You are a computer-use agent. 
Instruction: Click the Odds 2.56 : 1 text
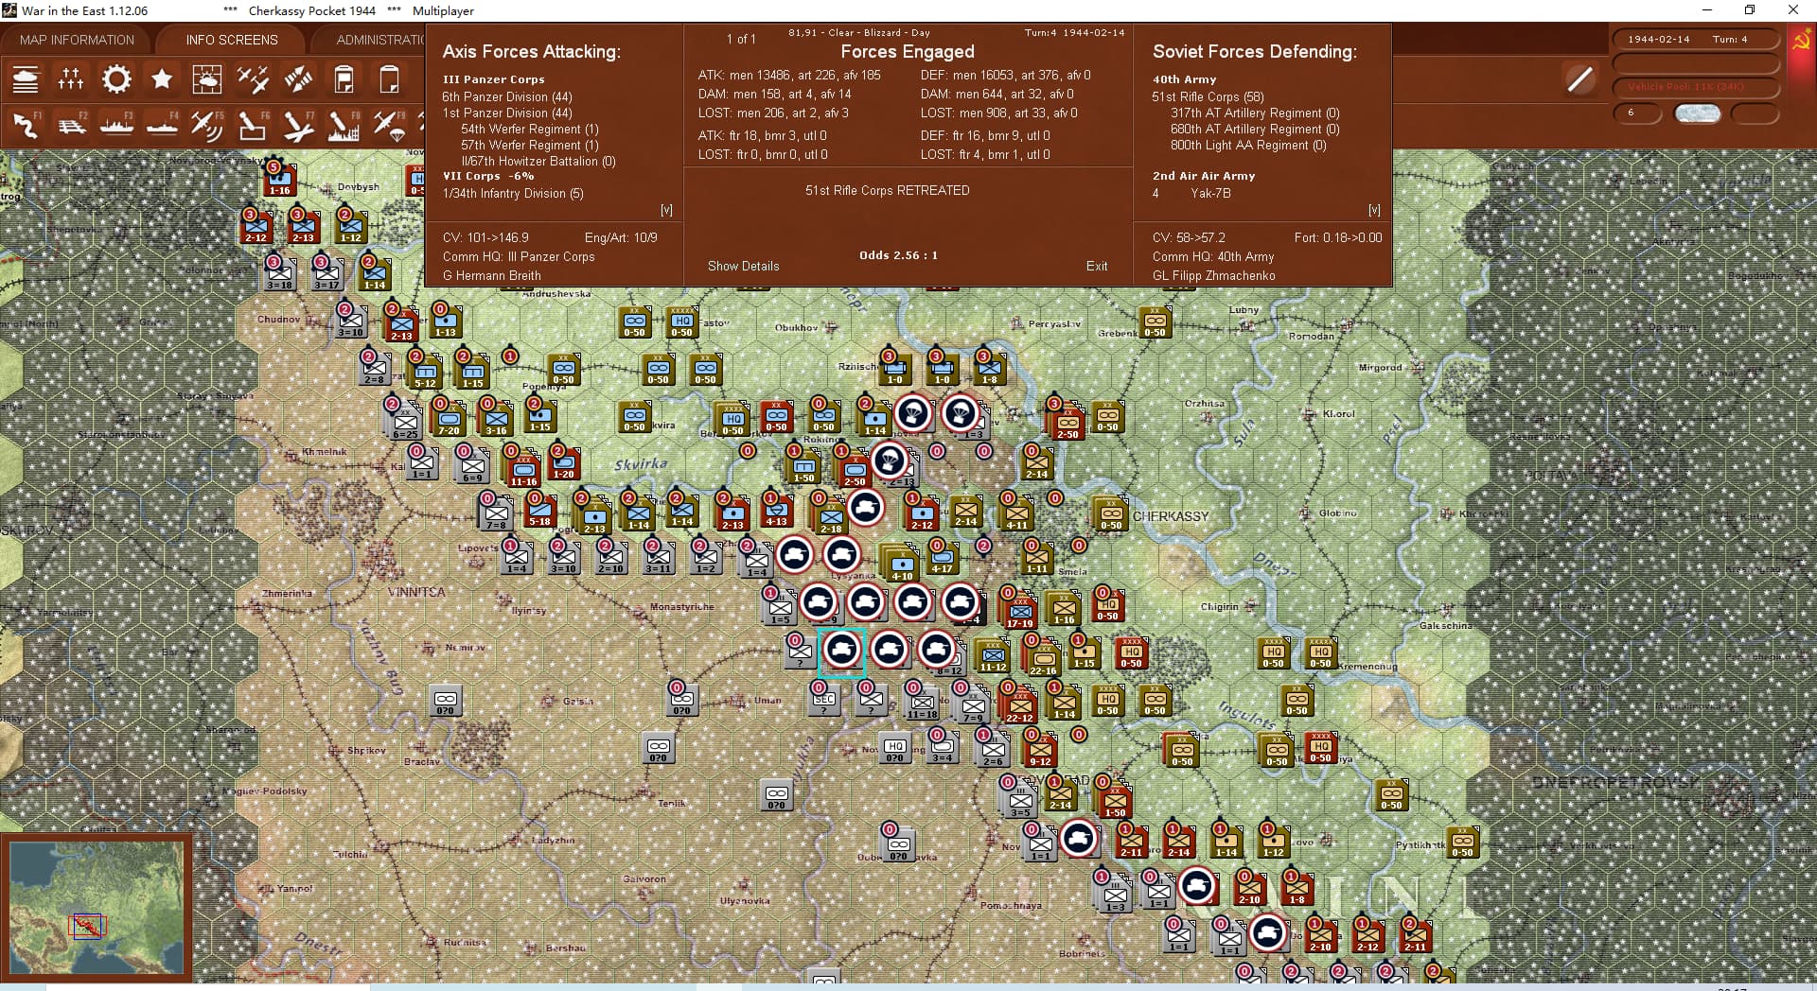[898, 255]
